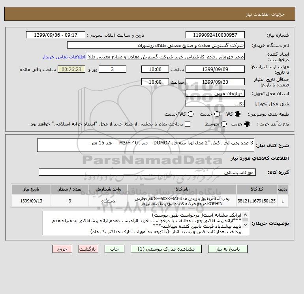Click the delivery province آذربایجان غربی field

pyautogui.click(x=215, y=94)
